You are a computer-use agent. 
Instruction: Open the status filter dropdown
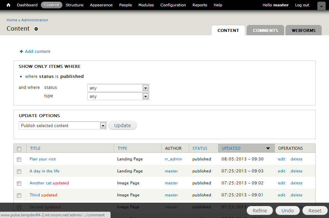coord(145,88)
